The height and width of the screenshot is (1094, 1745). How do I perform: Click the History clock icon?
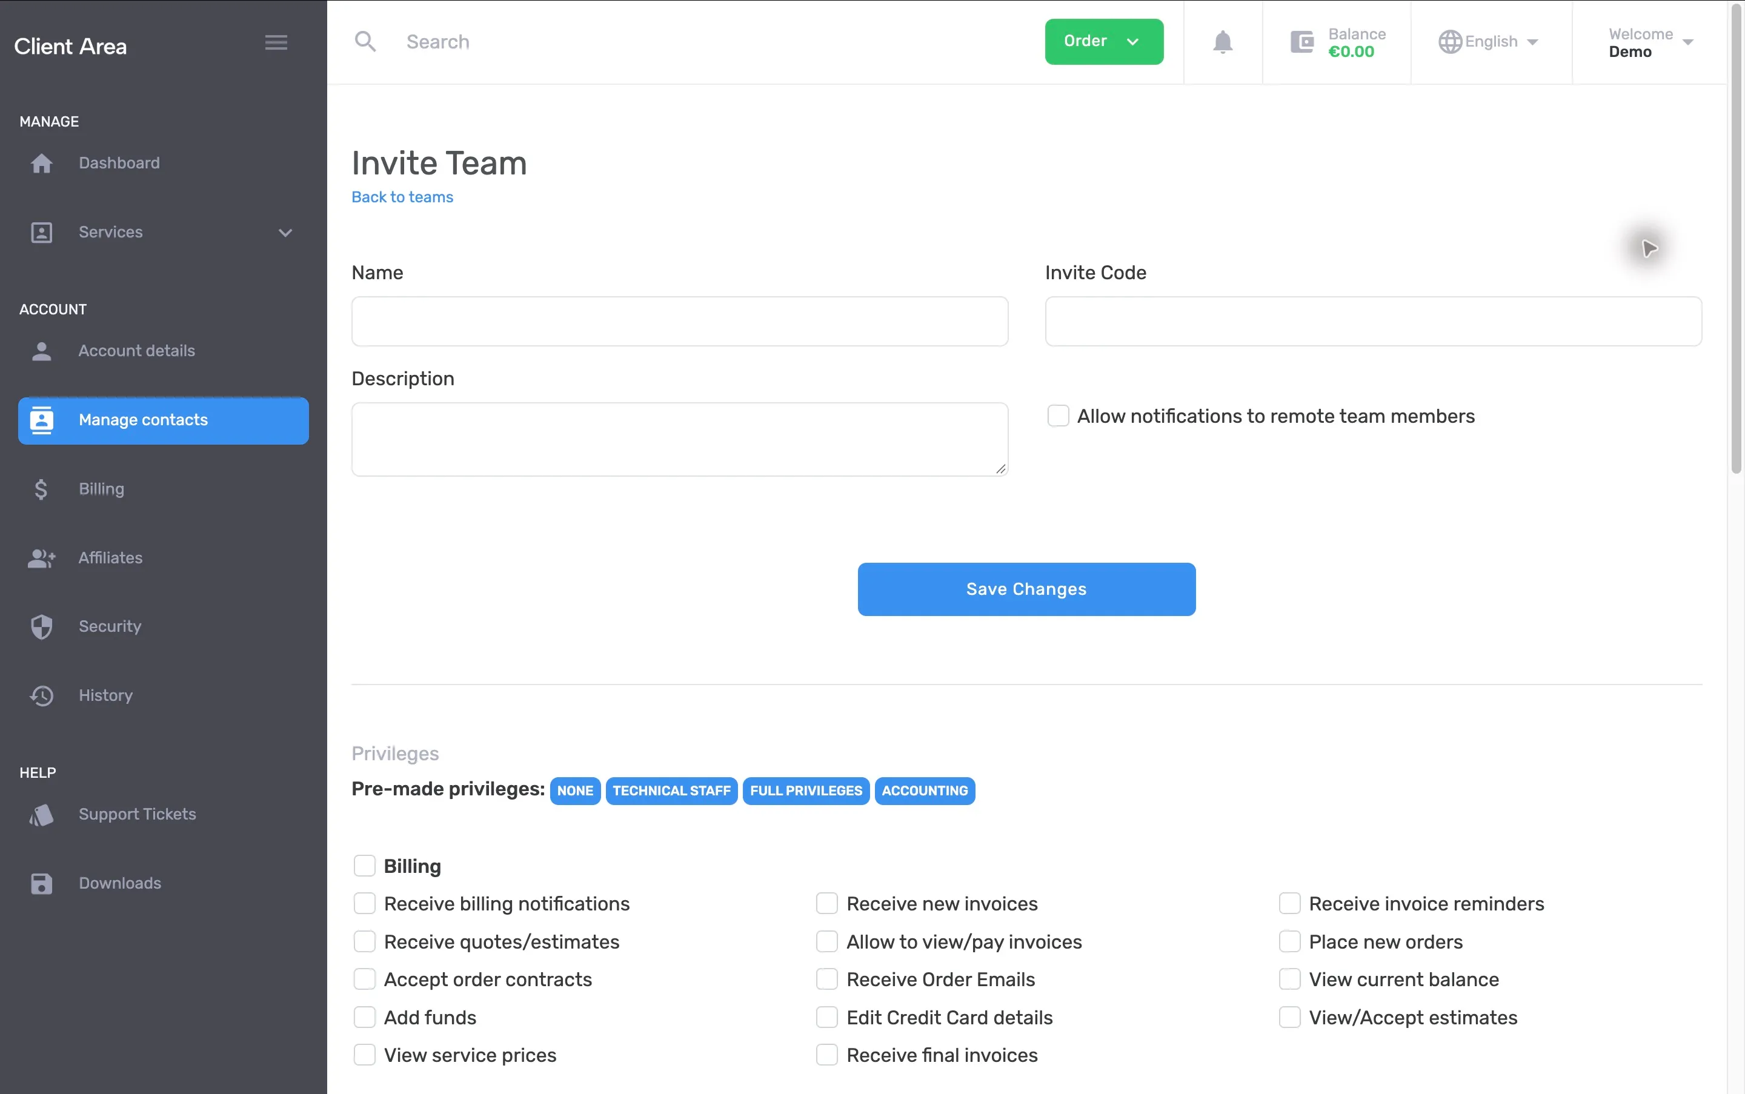42,696
